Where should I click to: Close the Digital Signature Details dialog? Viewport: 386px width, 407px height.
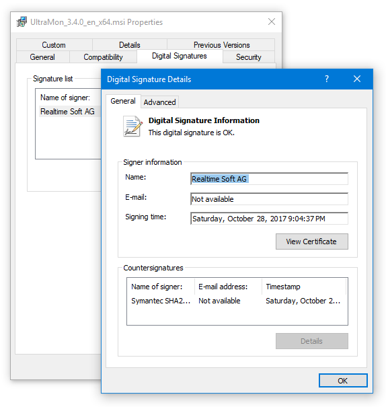click(357, 79)
